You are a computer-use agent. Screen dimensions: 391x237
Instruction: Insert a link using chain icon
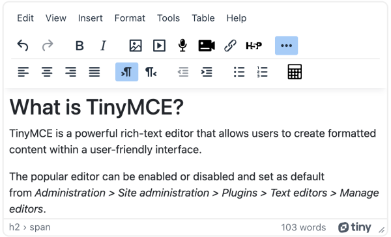tap(230, 46)
